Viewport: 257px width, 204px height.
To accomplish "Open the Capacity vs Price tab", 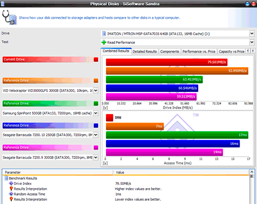I will click(x=231, y=51).
